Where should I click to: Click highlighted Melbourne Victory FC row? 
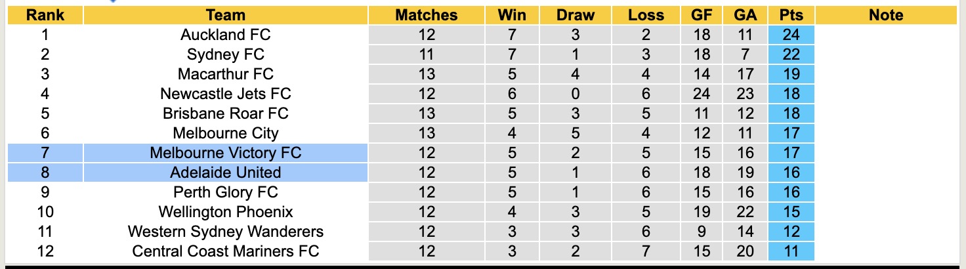click(225, 153)
